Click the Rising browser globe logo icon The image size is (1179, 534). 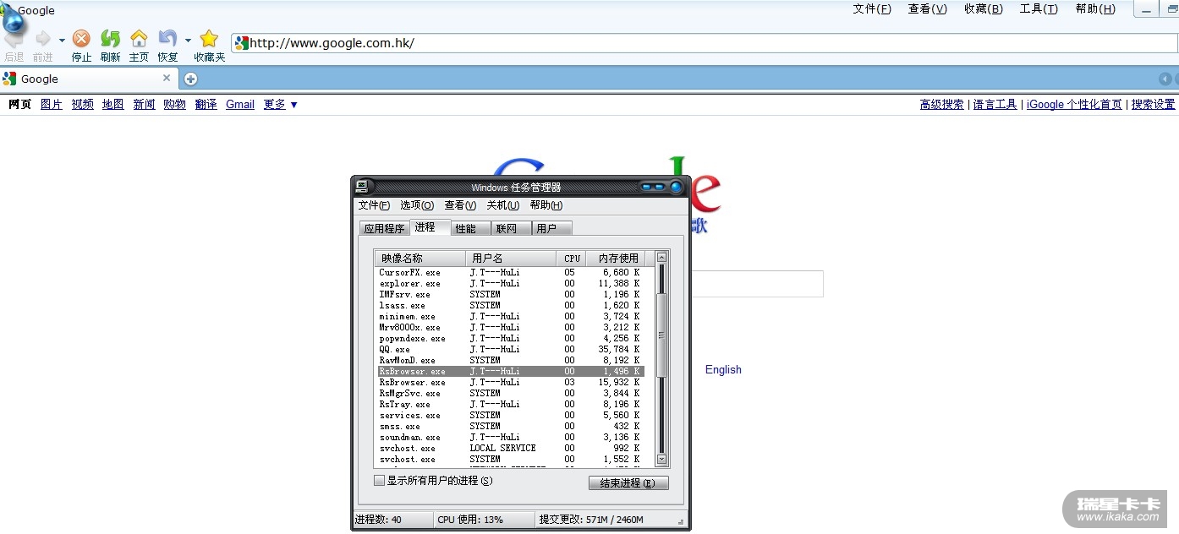pyautogui.click(x=14, y=19)
